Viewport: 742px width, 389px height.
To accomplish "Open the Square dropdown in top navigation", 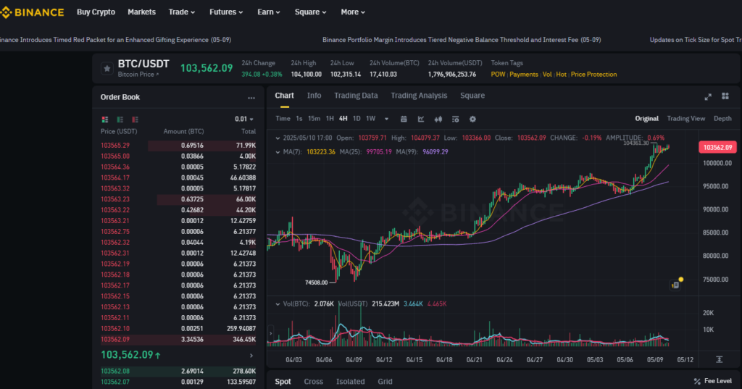I will [x=310, y=12].
